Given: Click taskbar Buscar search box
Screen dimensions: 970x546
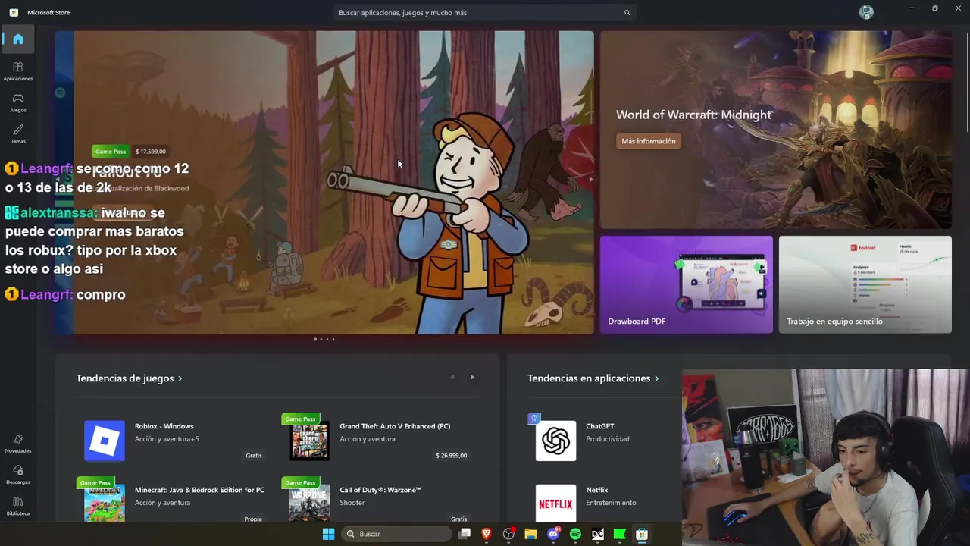Looking at the screenshot, I should (x=396, y=534).
